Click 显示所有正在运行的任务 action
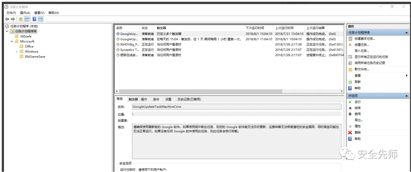 [371, 56]
